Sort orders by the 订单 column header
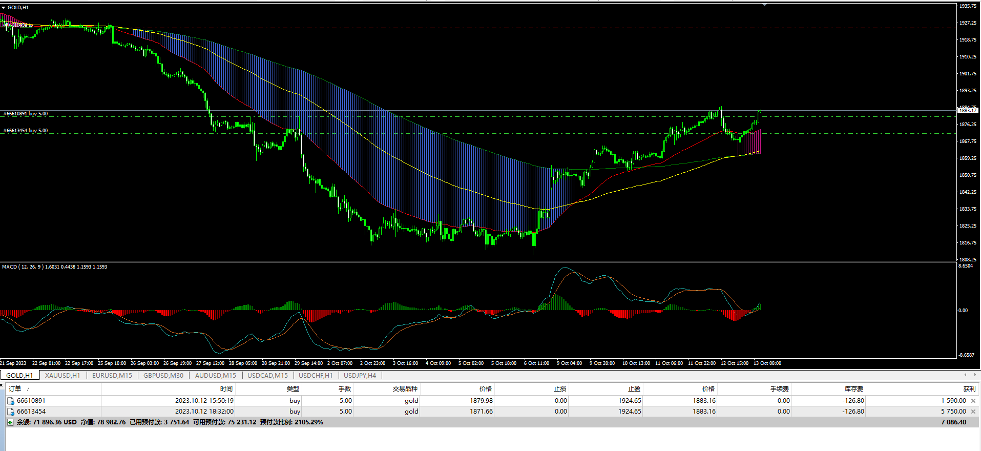 pos(15,389)
